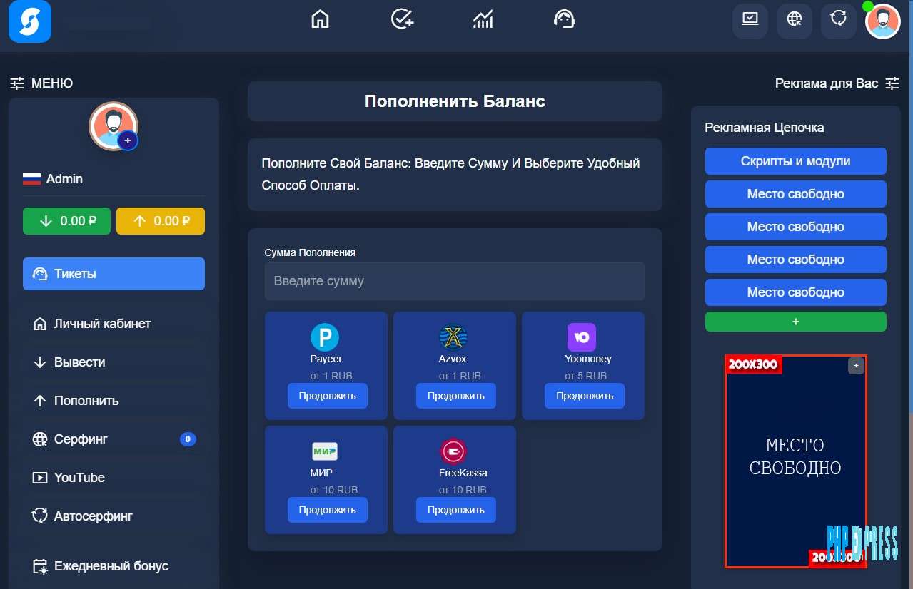
Task: Click the sidebar user avatar picture
Action: coord(114,126)
